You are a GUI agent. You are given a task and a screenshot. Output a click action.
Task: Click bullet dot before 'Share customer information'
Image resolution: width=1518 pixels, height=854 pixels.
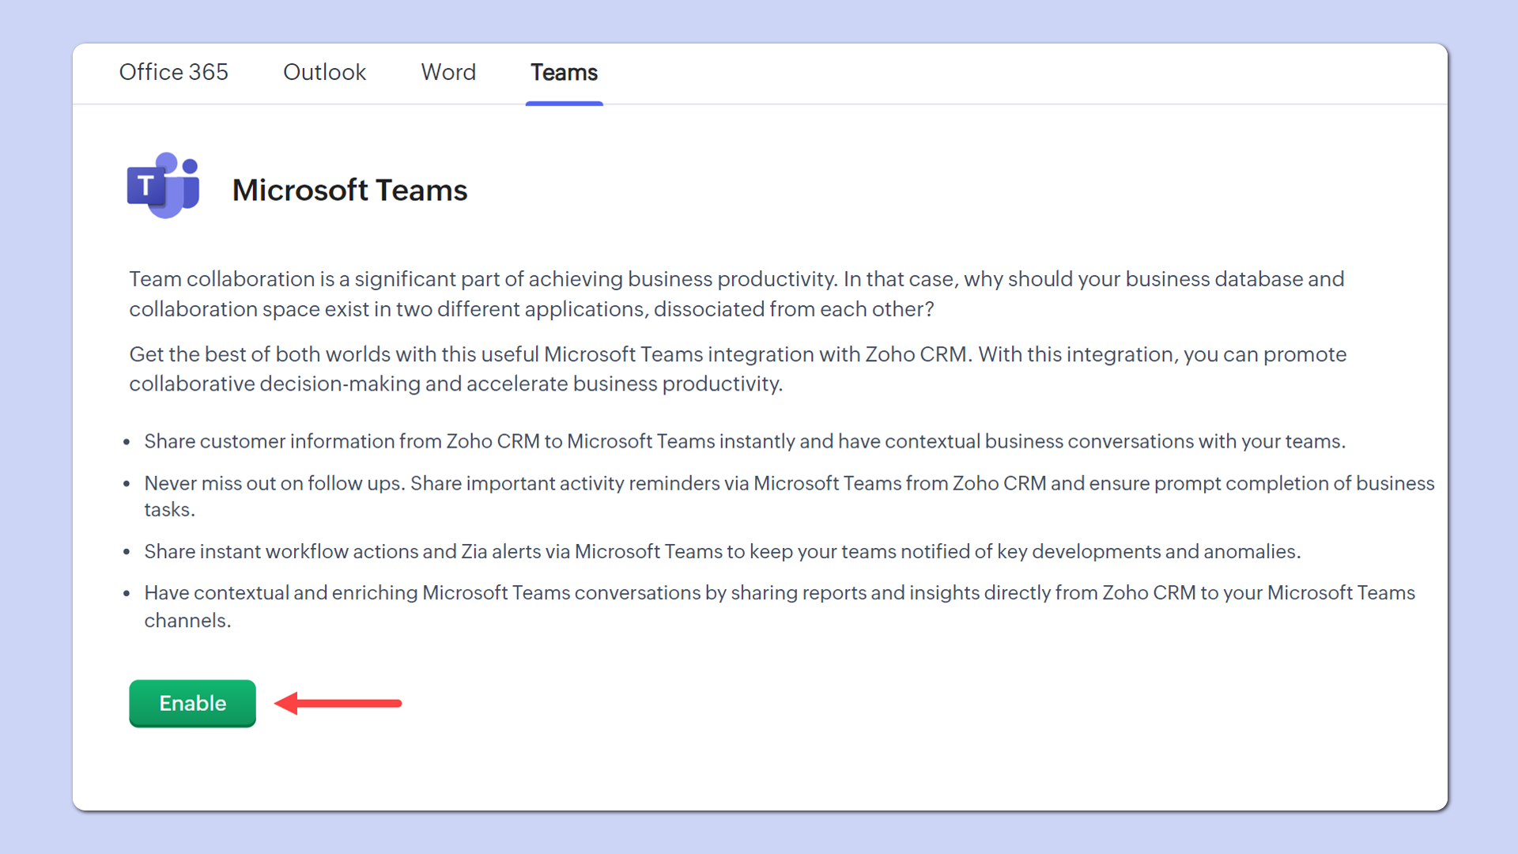click(x=126, y=442)
